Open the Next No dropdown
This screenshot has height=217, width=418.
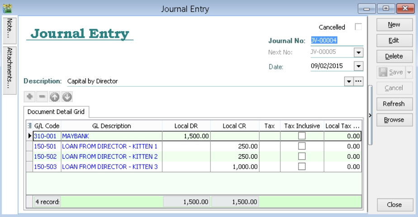pos(358,52)
